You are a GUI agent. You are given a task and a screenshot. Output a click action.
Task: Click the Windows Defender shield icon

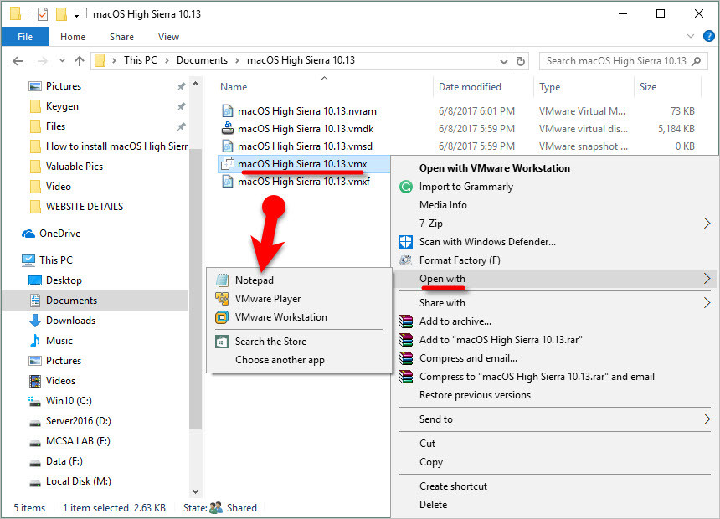(x=406, y=242)
